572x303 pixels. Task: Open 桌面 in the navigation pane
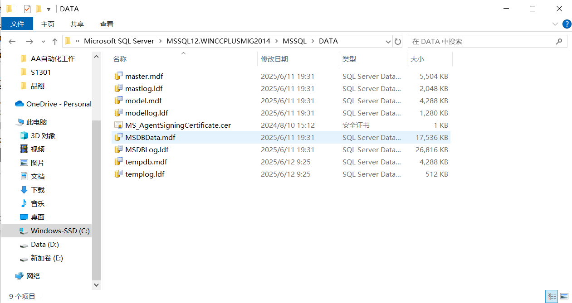[x=38, y=217]
